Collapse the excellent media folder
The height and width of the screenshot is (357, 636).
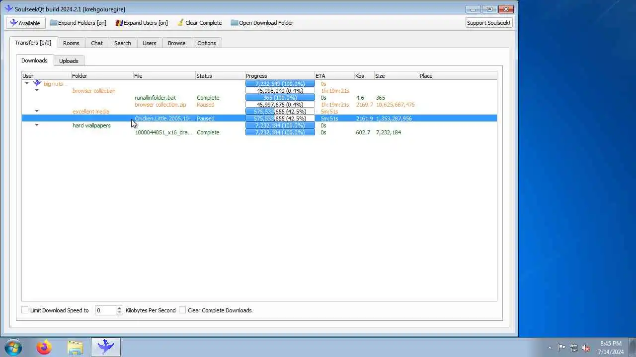37,111
